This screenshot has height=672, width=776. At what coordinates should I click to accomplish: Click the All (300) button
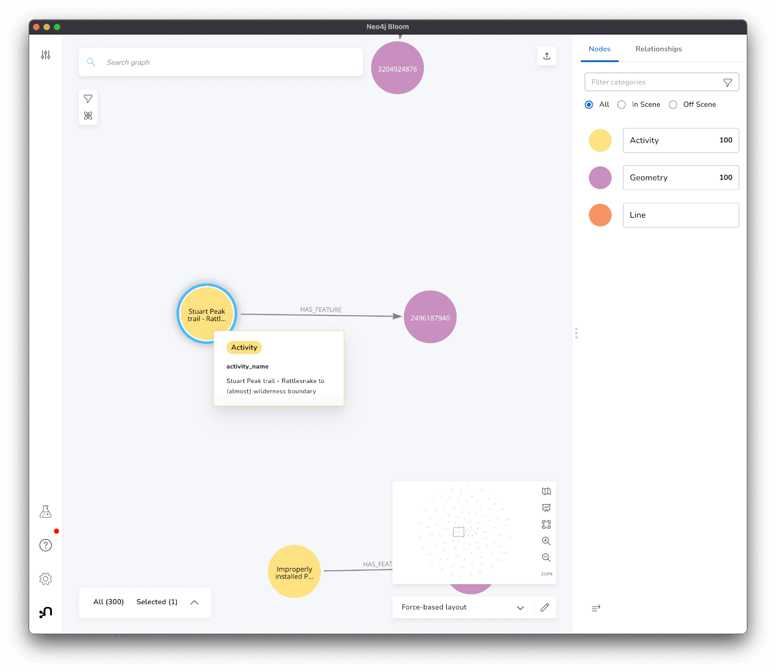click(108, 602)
